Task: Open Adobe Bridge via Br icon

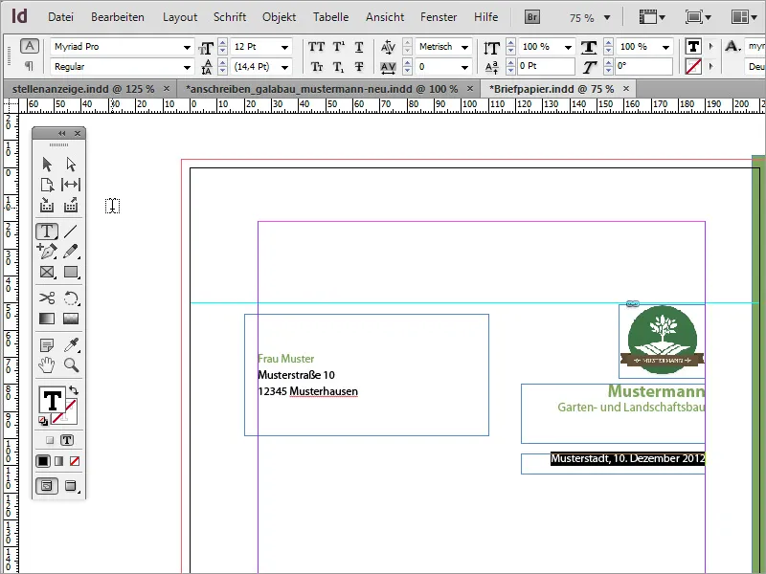Action: 532,17
